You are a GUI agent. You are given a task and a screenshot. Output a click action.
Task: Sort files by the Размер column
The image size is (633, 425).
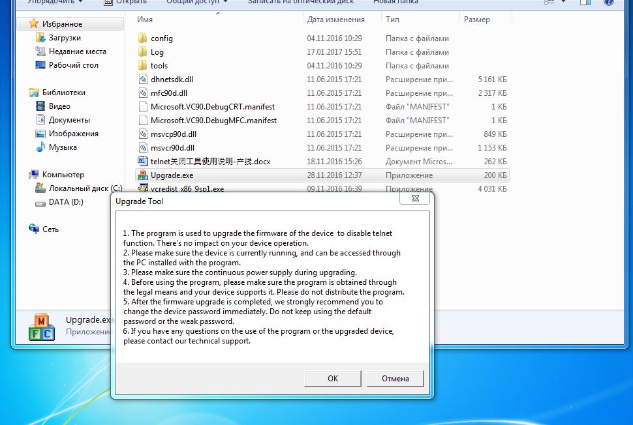tap(476, 20)
